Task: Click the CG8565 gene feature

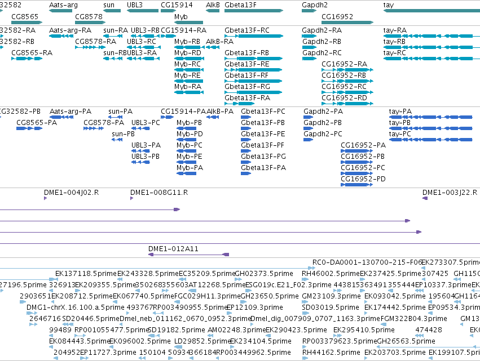Action: tap(27, 23)
